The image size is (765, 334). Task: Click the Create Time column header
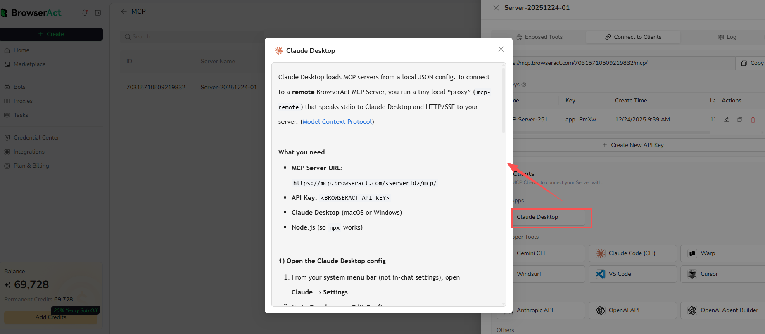point(631,101)
